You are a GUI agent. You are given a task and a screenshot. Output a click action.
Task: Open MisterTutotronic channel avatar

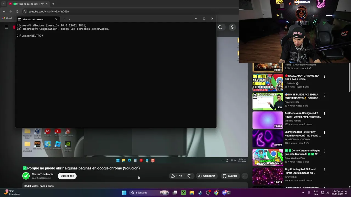tap(26, 176)
